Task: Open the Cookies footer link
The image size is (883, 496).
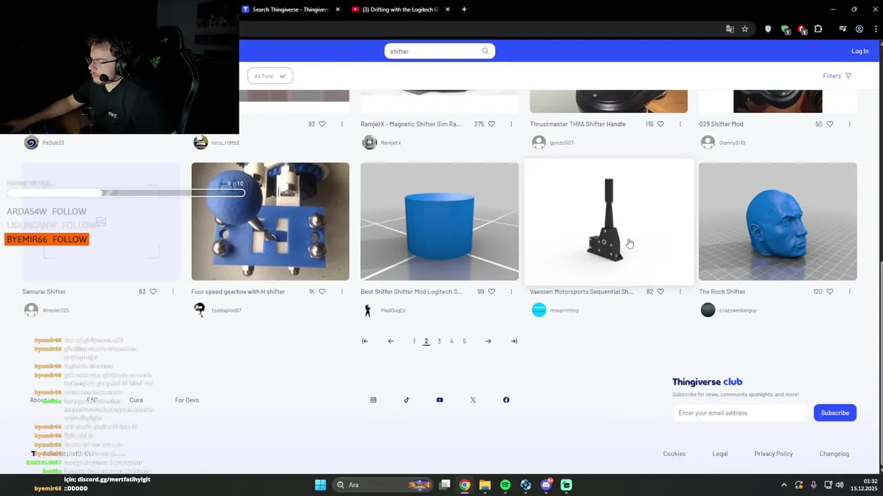Action: click(x=674, y=453)
